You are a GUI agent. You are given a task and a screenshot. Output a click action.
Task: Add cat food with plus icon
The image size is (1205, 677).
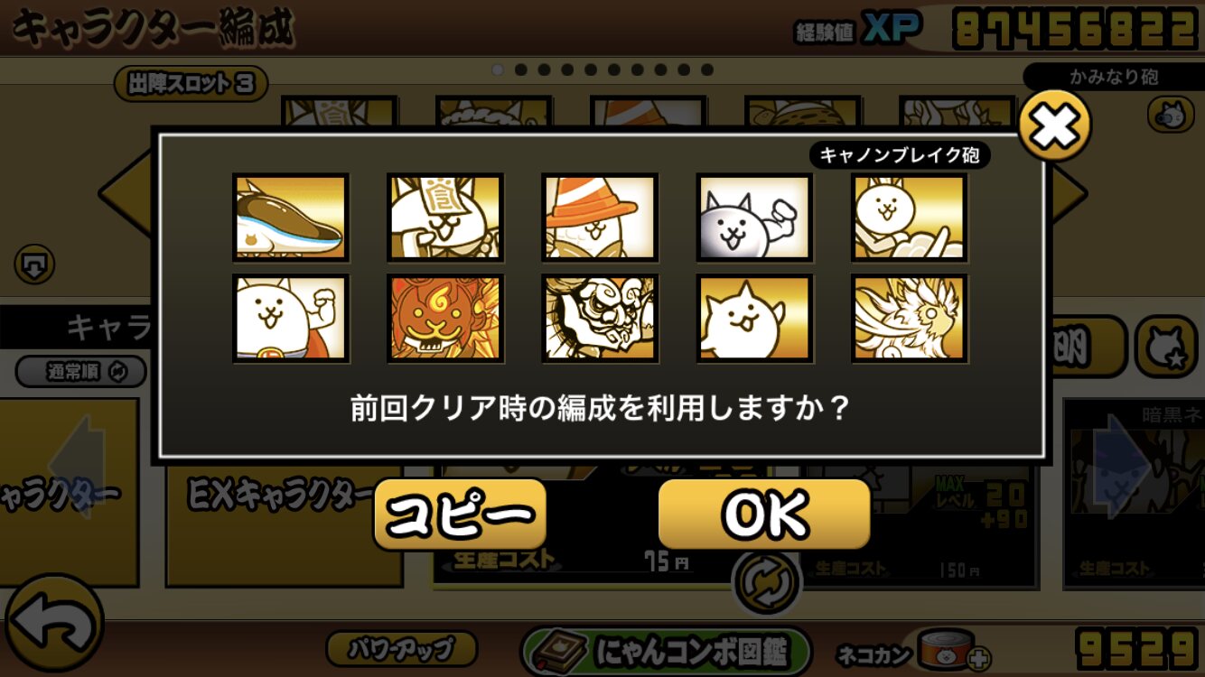point(978,659)
